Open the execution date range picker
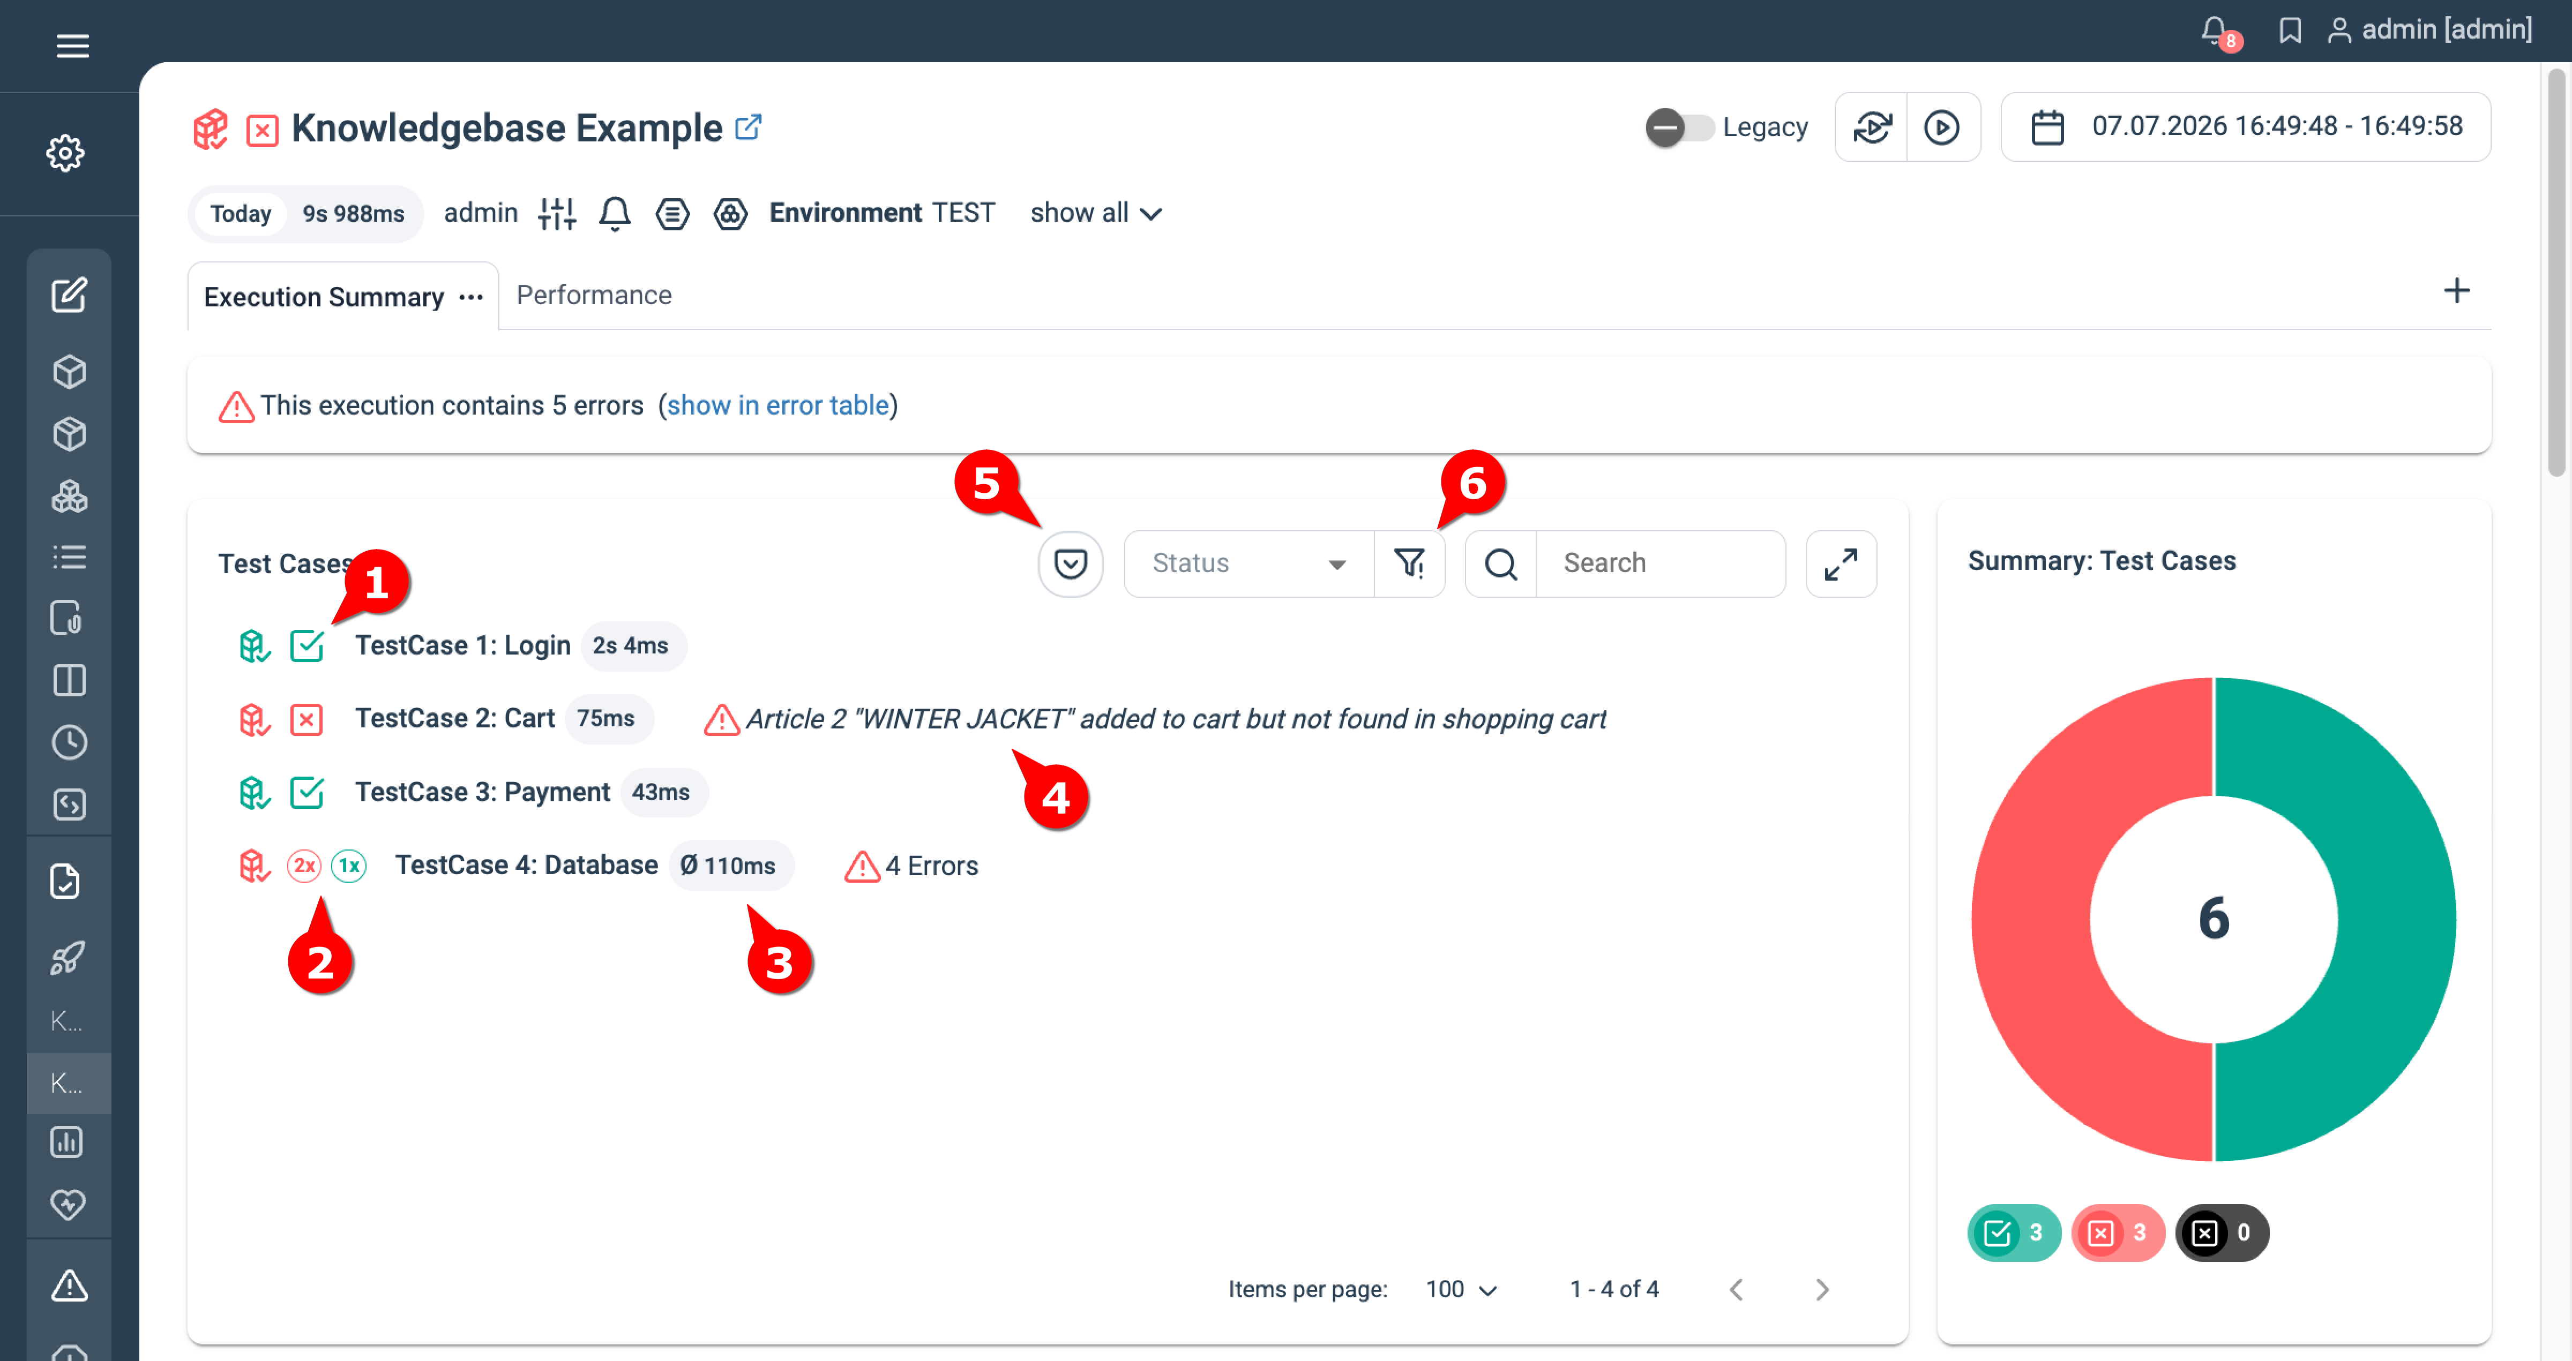 (2246, 127)
